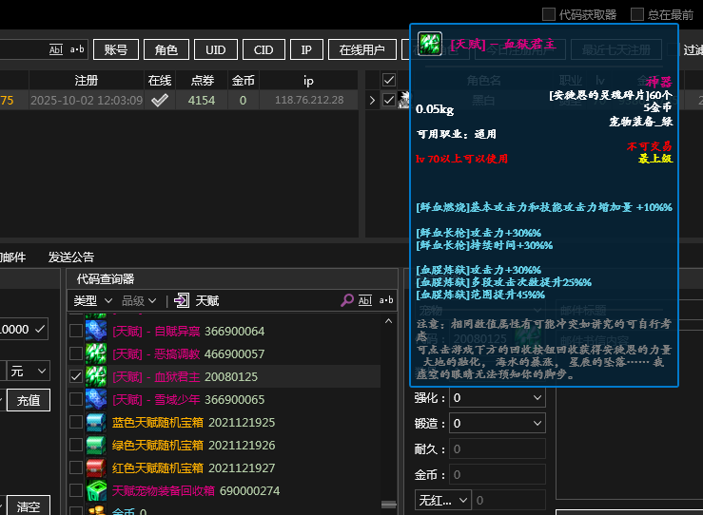The height and width of the screenshot is (515, 703).
Task: Sort by the 金币 column header
Action: (x=244, y=80)
